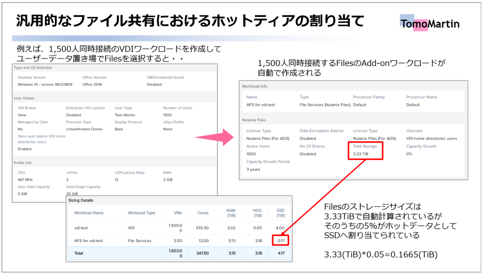Click the 'Blast' display protocol value
The image size is (483, 274).
[119, 129]
